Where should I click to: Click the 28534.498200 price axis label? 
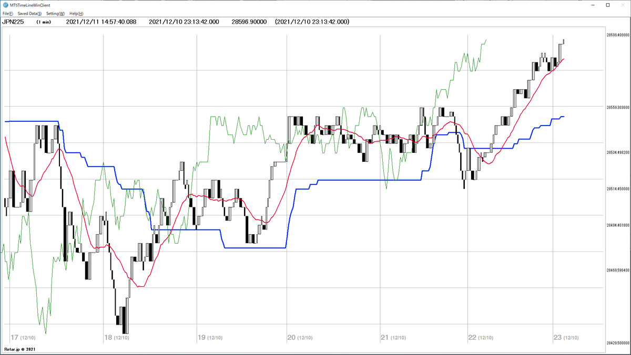tap(618, 152)
